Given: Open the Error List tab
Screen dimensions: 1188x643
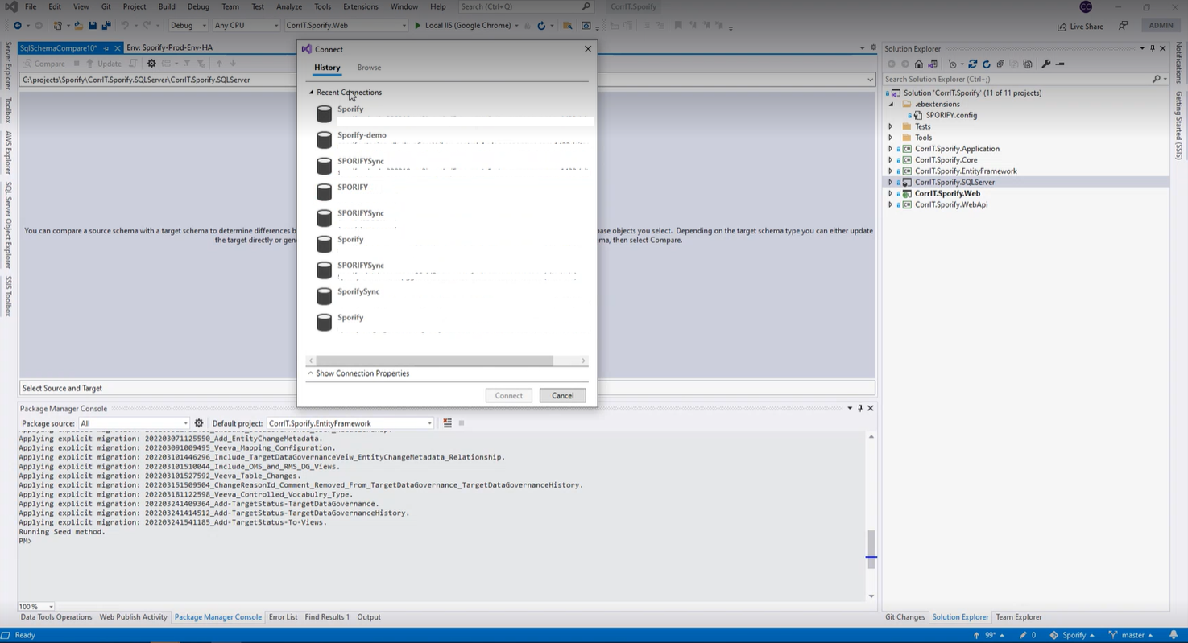Looking at the screenshot, I should (283, 617).
